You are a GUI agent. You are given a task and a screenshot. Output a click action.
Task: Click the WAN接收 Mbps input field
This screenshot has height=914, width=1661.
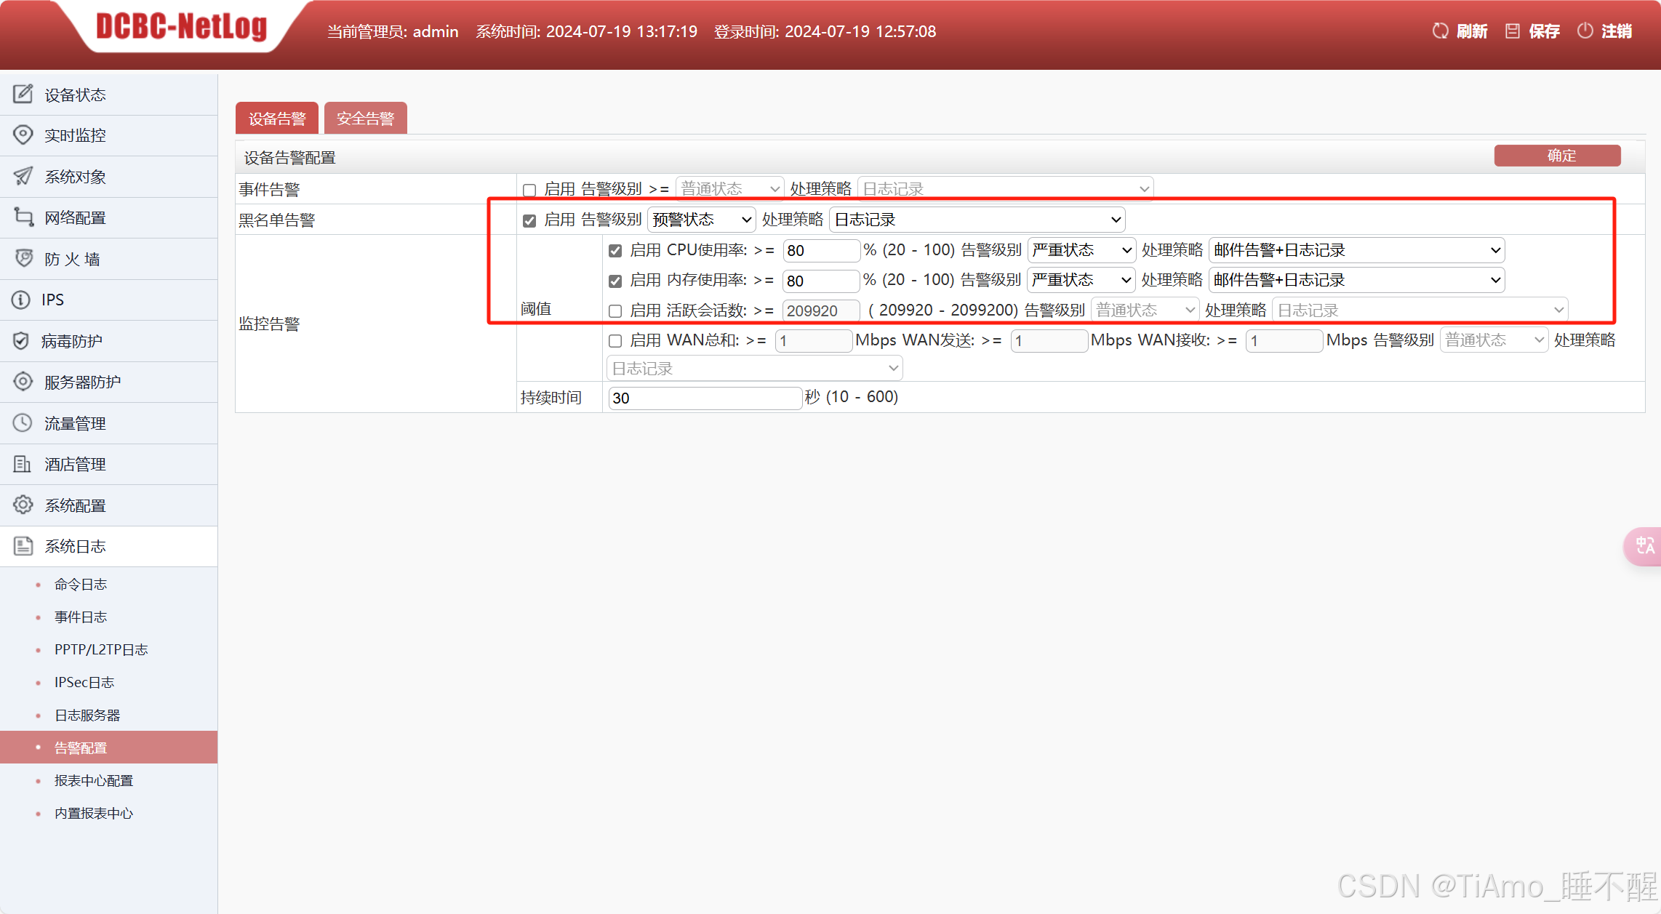pyautogui.click(x=1284, y=340)
